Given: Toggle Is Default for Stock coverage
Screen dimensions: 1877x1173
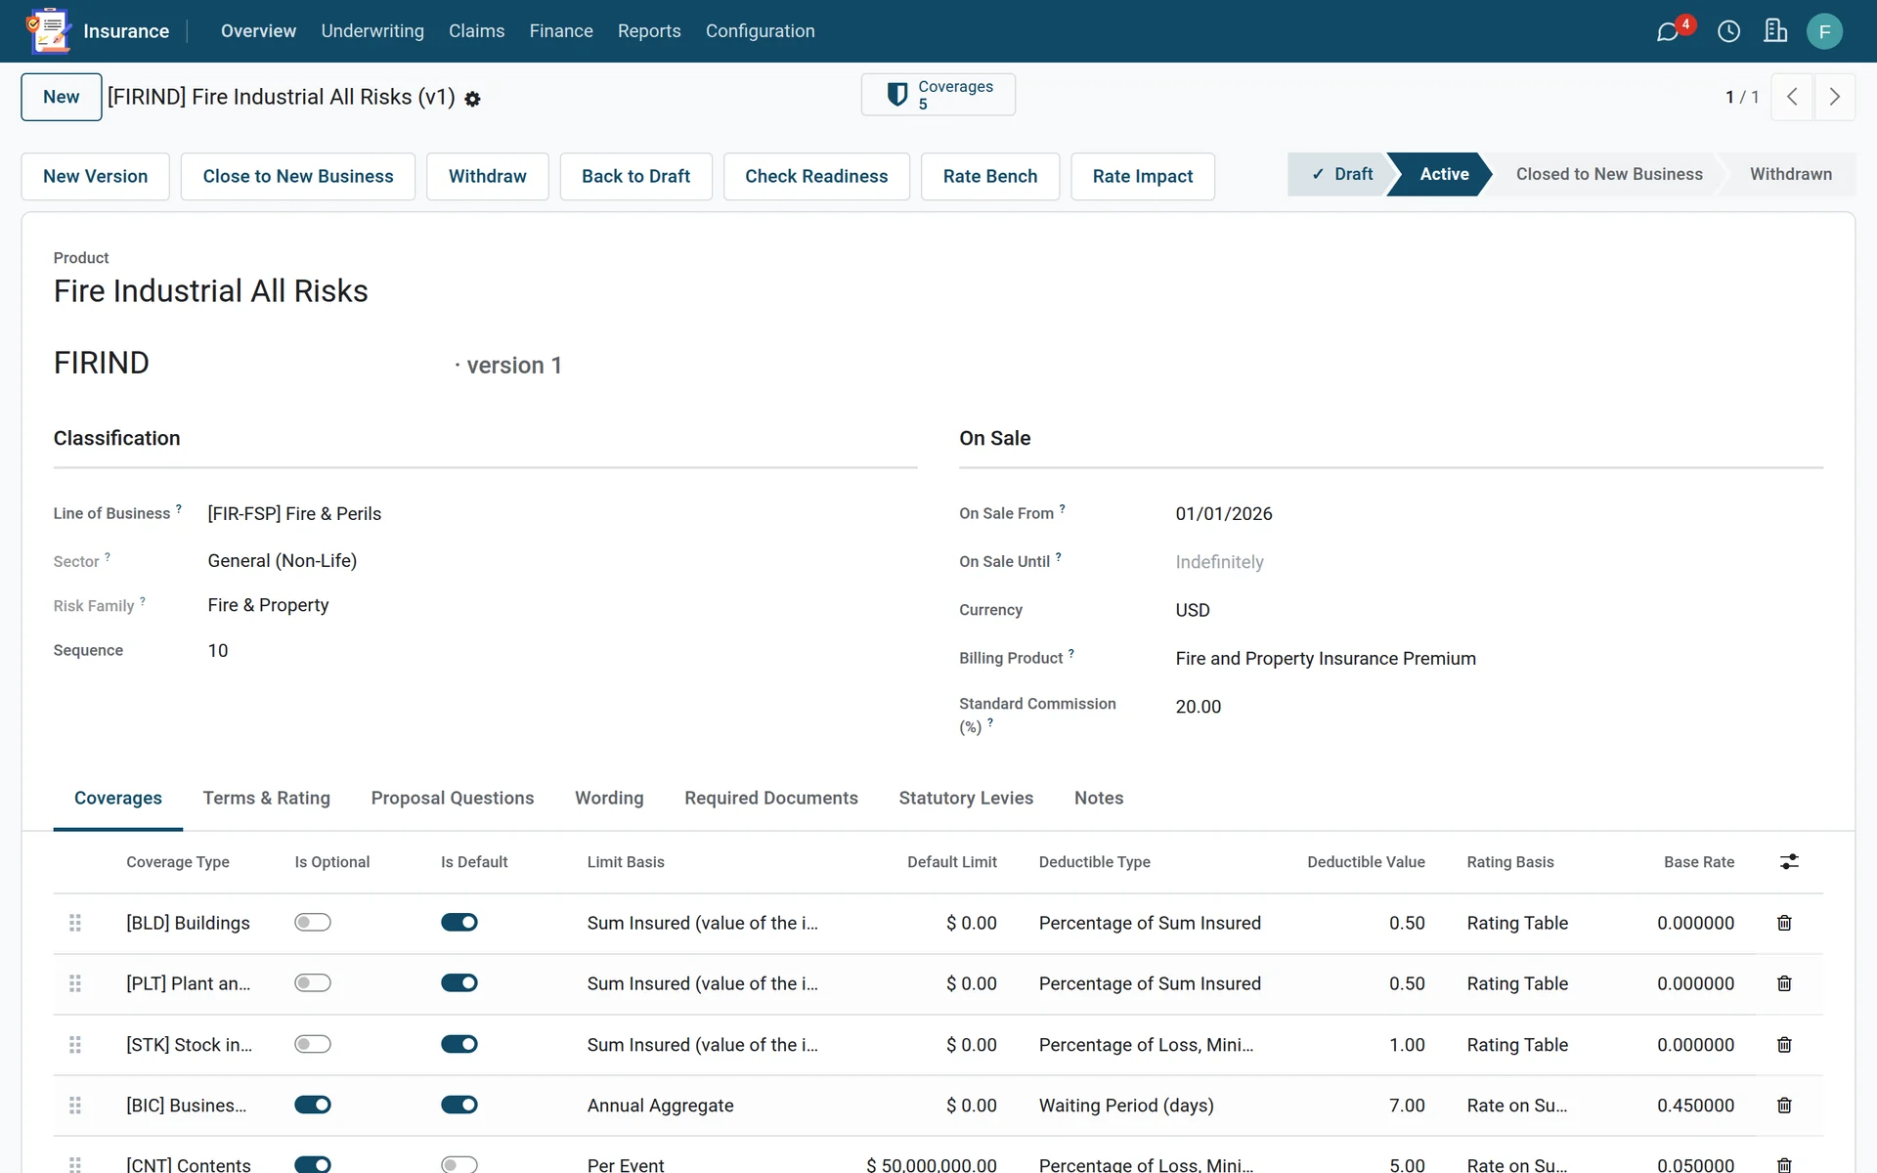Looking at the screenshot, I should (459, 1044).
